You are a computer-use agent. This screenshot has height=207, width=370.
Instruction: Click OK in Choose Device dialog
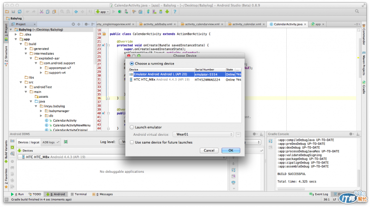click(231, 151)
